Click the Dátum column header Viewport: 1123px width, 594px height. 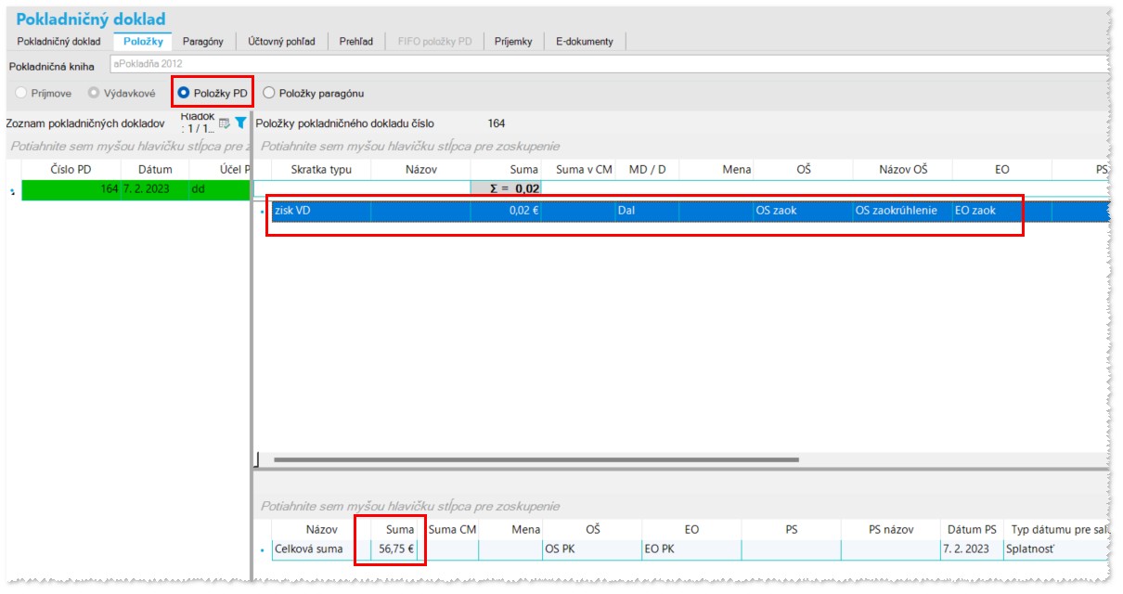coord(155,169)
